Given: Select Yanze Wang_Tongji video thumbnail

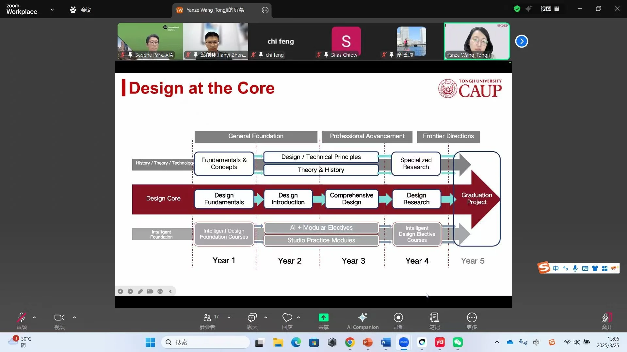Looking at the screenshot, I should pyautogui.click(x=476, y=41).
